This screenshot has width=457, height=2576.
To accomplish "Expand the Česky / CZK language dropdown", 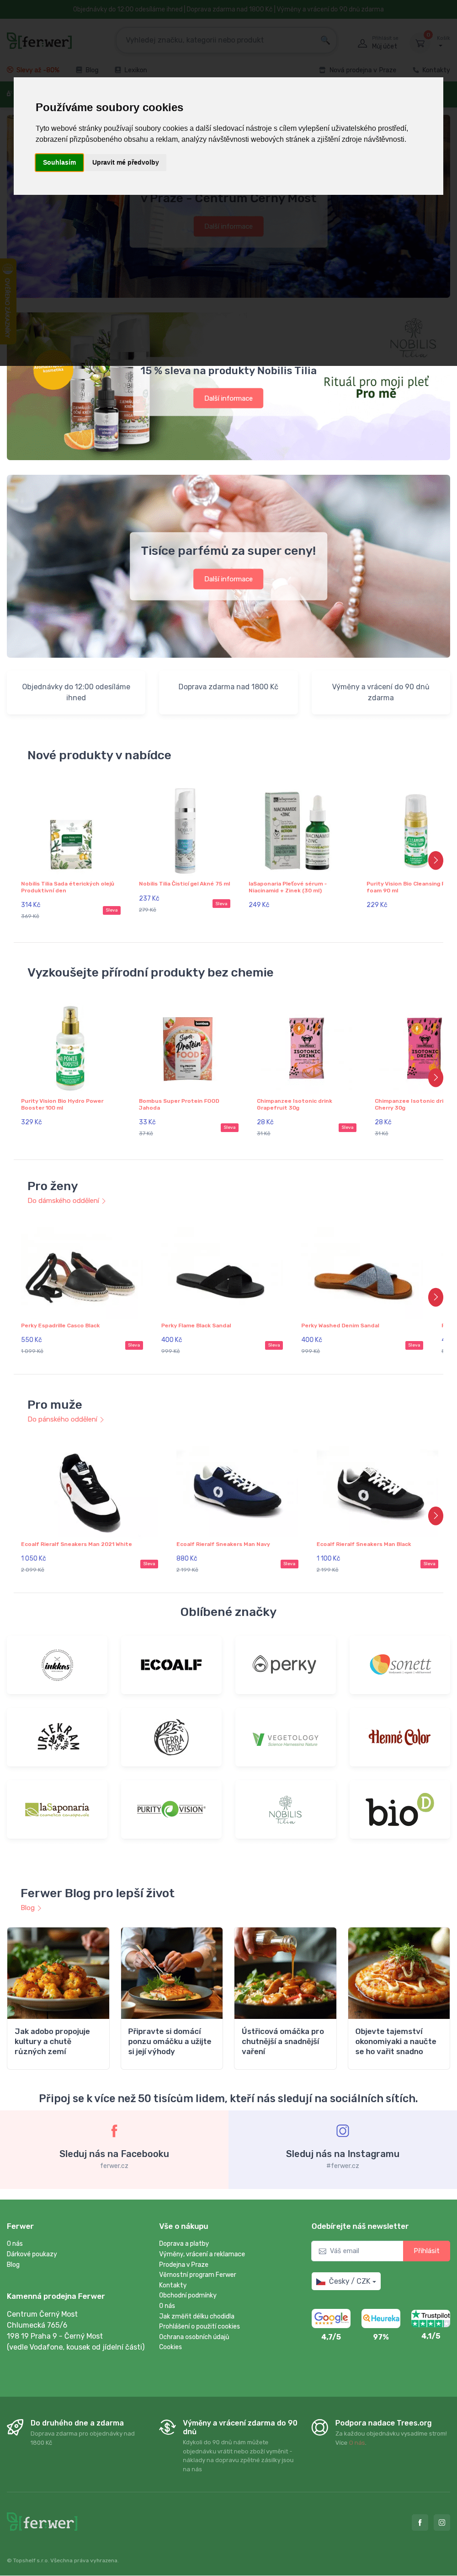I will point(346,2281).
